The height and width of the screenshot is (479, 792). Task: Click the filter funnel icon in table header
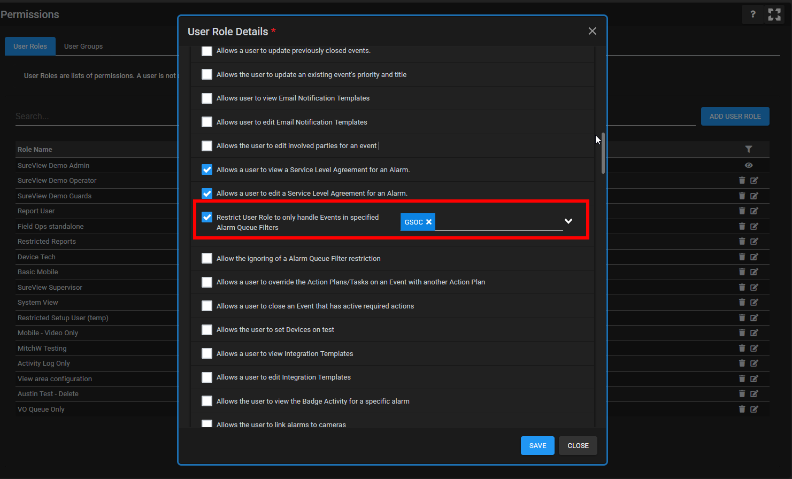click(748, 149)
